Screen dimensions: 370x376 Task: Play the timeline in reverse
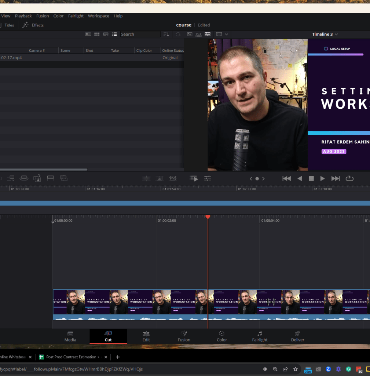pyautogui.click(x=299, y=178)
